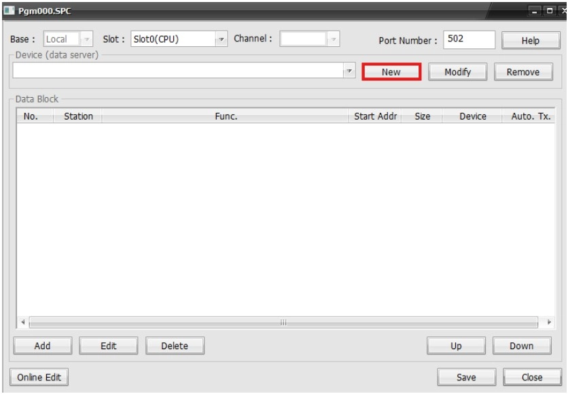Move data block Up
Screen dimensions: 568x394
pyautogui.click(x=456, y=346)
